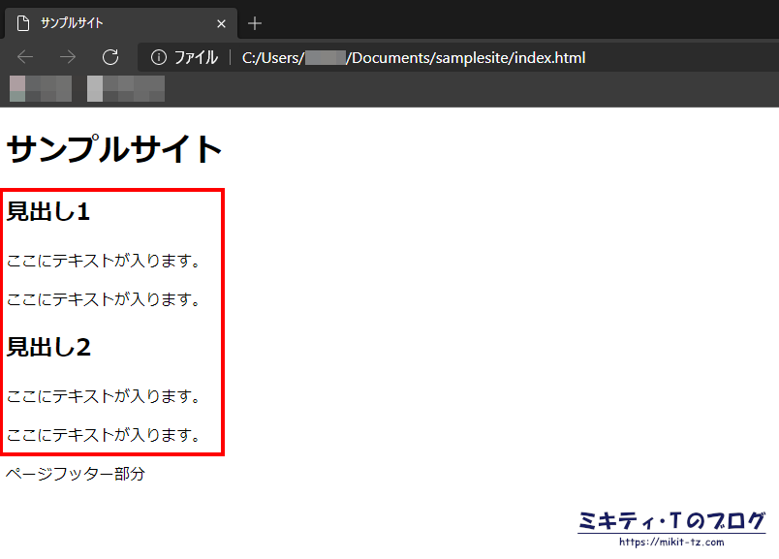This screenshot has height=559, width=779.
Task: Close the サンプルサイト tab
Action: 221,22
